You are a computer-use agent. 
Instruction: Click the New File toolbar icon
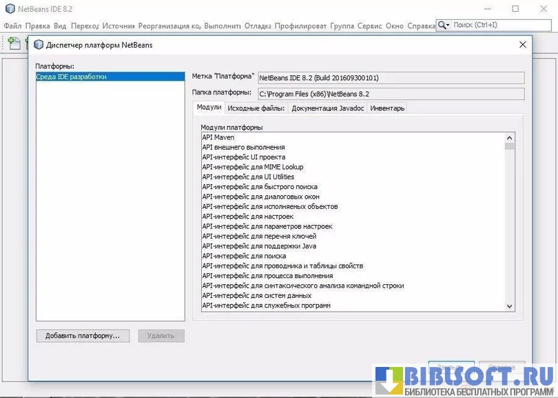[x=13, y=43]
